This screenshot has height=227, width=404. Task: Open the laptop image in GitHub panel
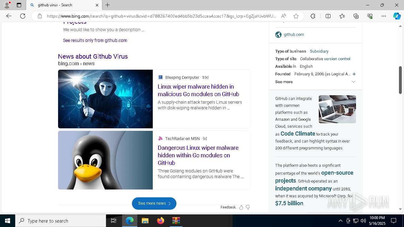(x=337, y=109)
